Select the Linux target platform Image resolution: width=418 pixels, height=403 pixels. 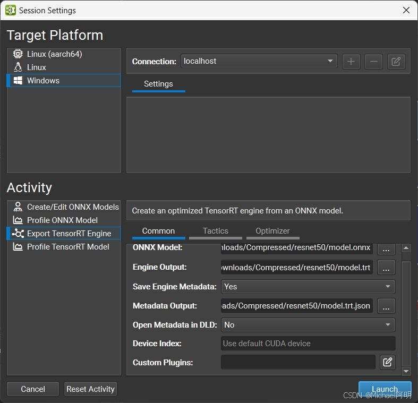[64, 67]
